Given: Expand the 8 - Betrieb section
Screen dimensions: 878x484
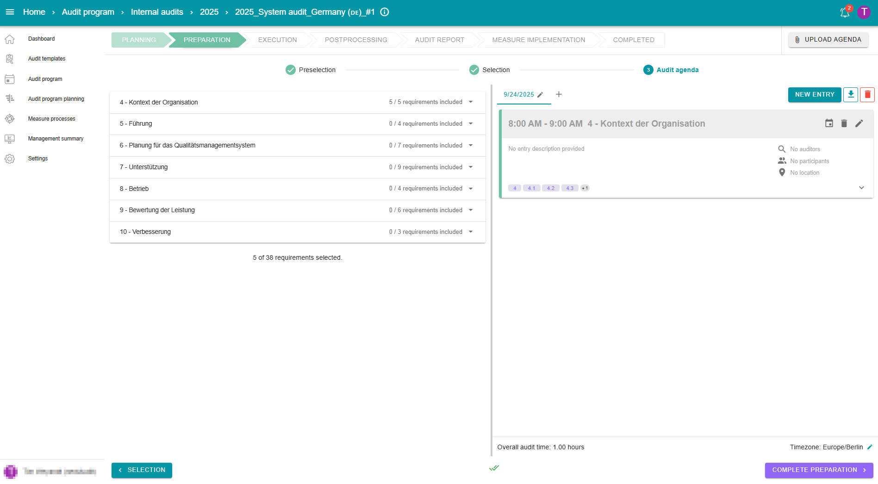Looking at the screenshot, I should tap(471, 189).
